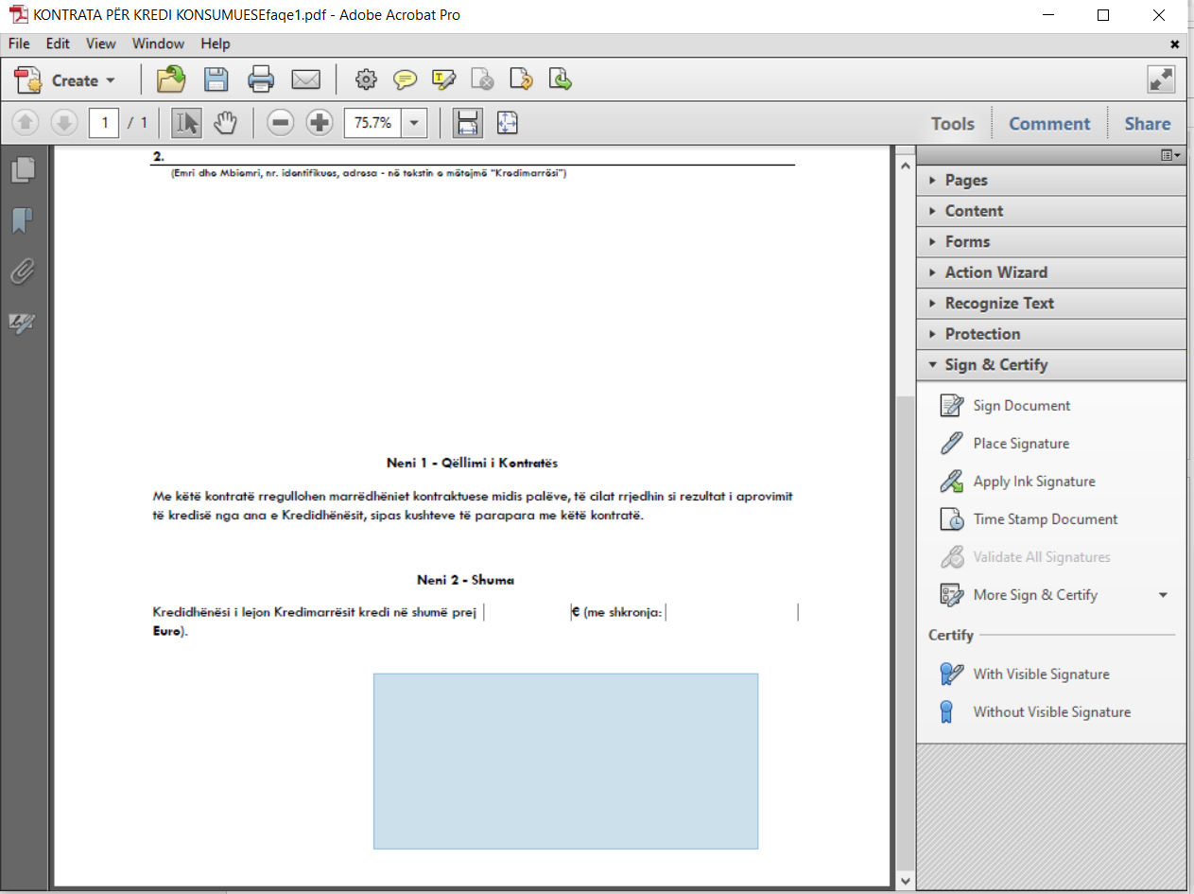This screenshot has height=894, width=1194.
Task: Zoom in with the plus button
Action: tap(320, 123)
